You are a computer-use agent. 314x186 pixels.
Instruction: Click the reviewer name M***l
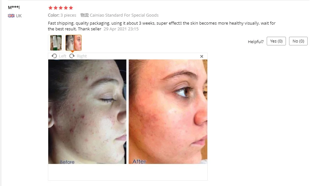14,7
